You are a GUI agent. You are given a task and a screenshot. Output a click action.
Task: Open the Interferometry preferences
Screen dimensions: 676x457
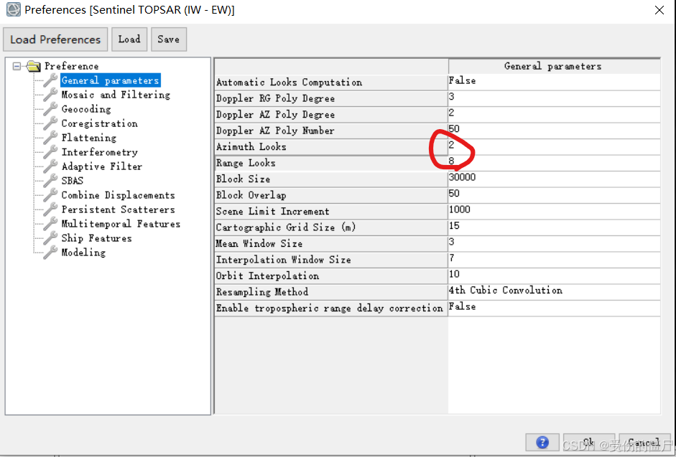(x=99, y=152)
